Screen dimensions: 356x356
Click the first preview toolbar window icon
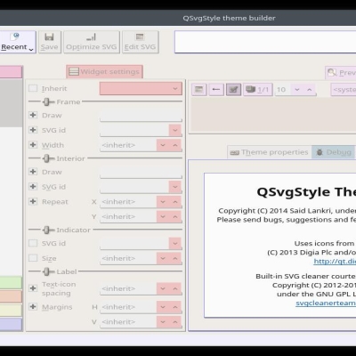point(199,89)
